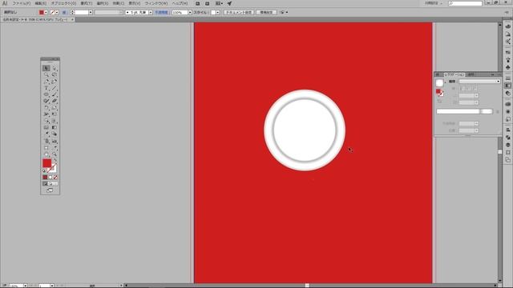Viewport: 513px width, 288px height.
Task: Toggle fill/stroke in Gradient panel
Action: (440, 93)
